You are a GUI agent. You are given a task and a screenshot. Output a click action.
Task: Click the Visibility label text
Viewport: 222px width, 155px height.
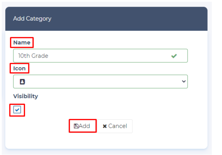(x=26, y=96)
